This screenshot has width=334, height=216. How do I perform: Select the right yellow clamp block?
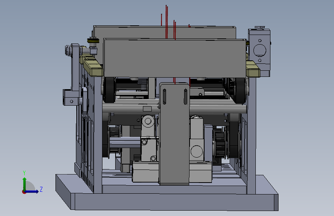click(x=253, y=69)
